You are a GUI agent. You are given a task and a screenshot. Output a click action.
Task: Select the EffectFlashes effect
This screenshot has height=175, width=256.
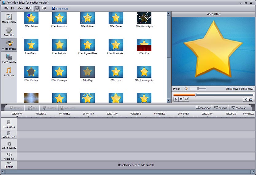pos(31,72)
